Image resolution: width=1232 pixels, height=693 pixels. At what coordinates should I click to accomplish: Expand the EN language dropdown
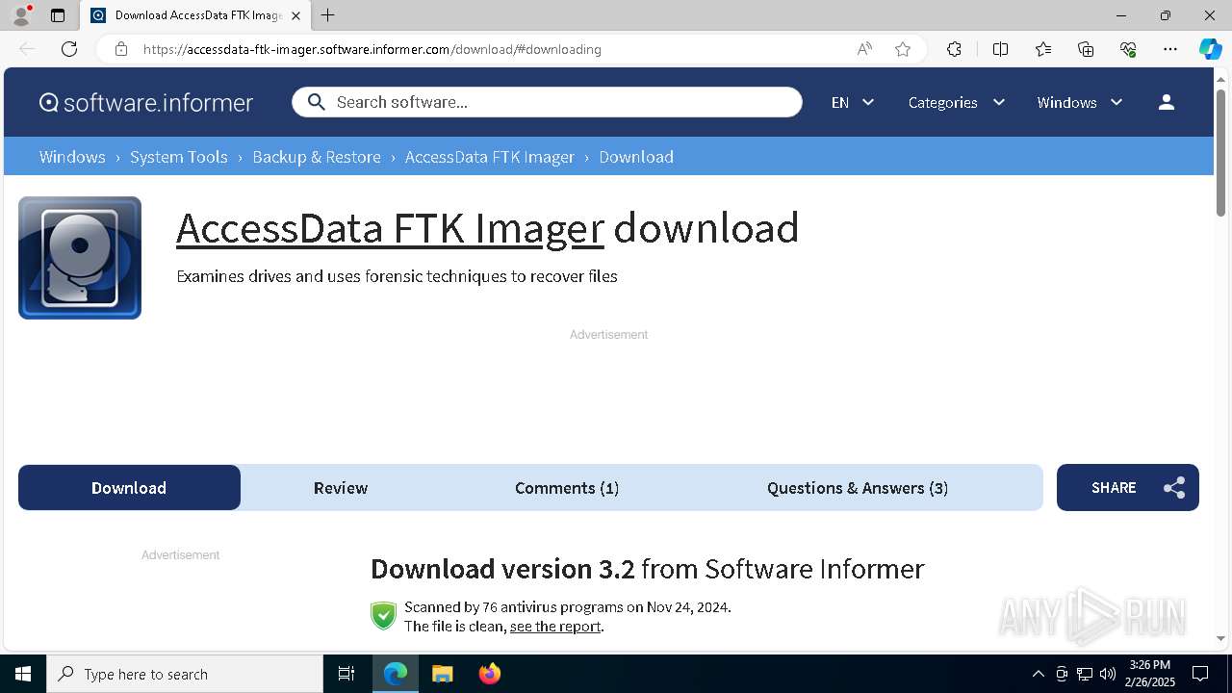coord(853,102)
